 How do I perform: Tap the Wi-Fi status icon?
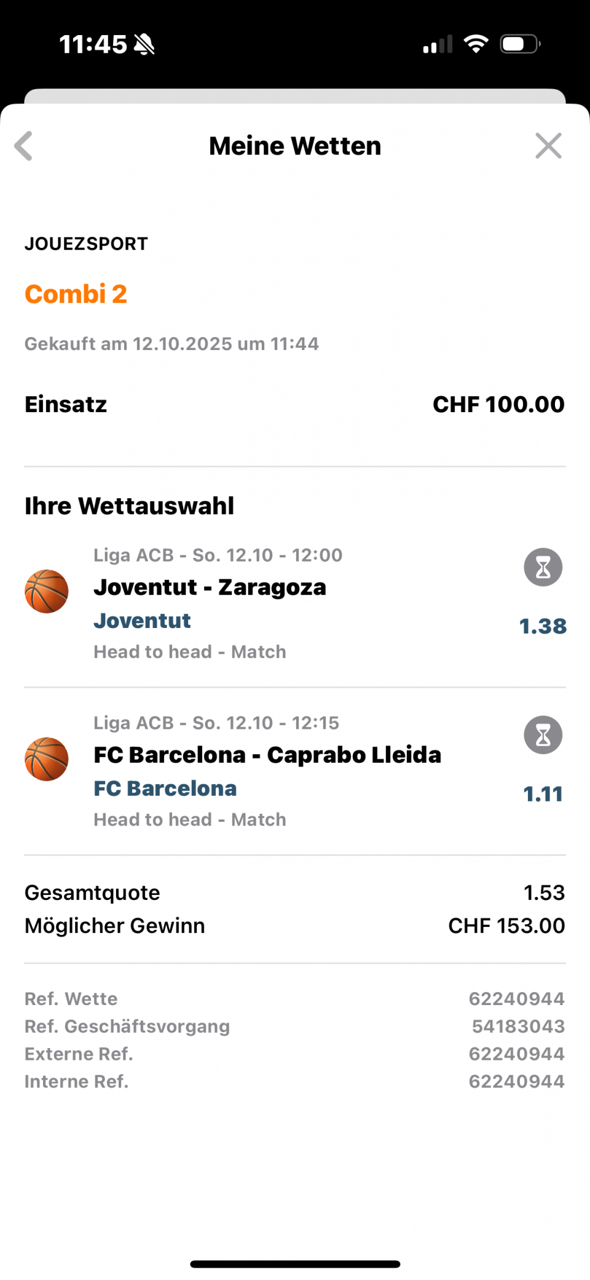click(x=476, y=44)
